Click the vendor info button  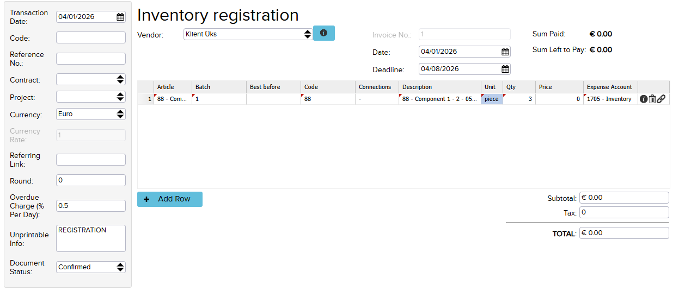pos(323,33)
